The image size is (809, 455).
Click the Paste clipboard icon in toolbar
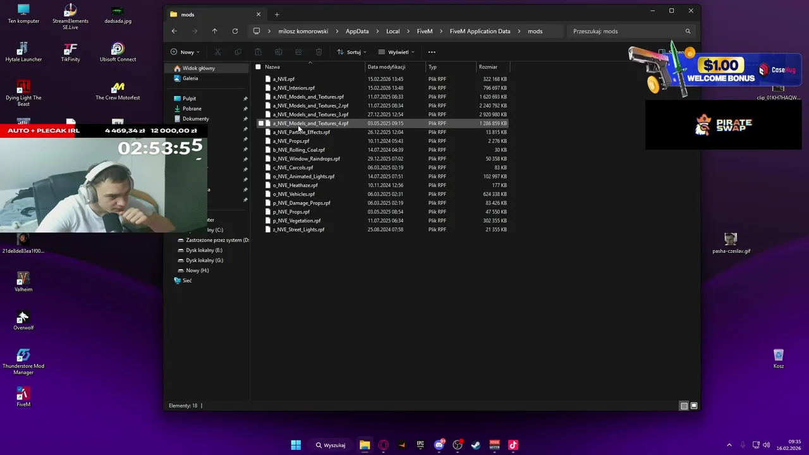pos(258,52)
